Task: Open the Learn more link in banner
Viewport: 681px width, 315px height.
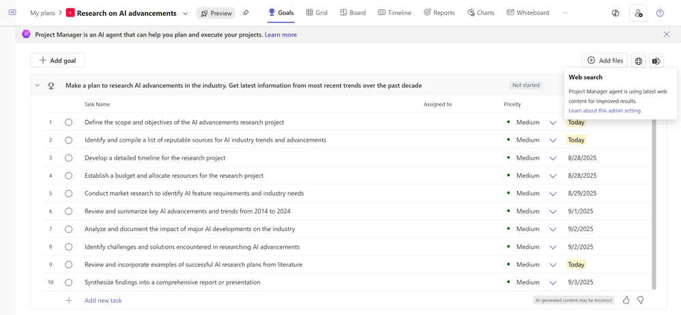Action: click(280, 35)
